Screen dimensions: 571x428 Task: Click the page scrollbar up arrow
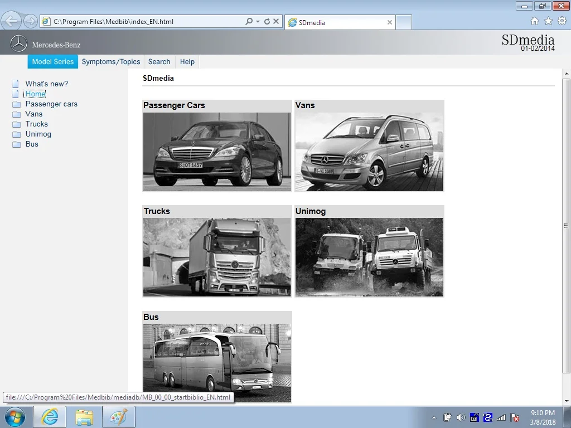pyautogui.click(x=567, y=74)
